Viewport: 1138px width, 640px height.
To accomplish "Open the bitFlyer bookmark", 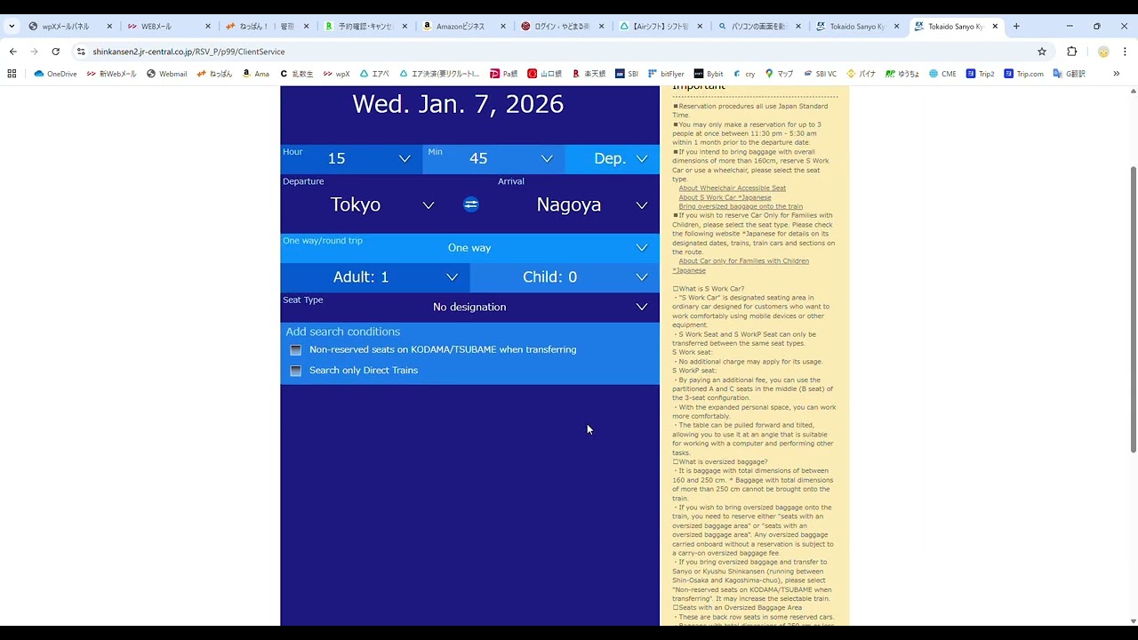I will click(666, 74).
